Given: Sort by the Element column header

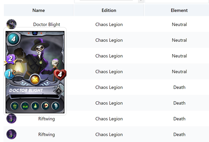Looking at the screenshot, I should [x=179, y=10].
